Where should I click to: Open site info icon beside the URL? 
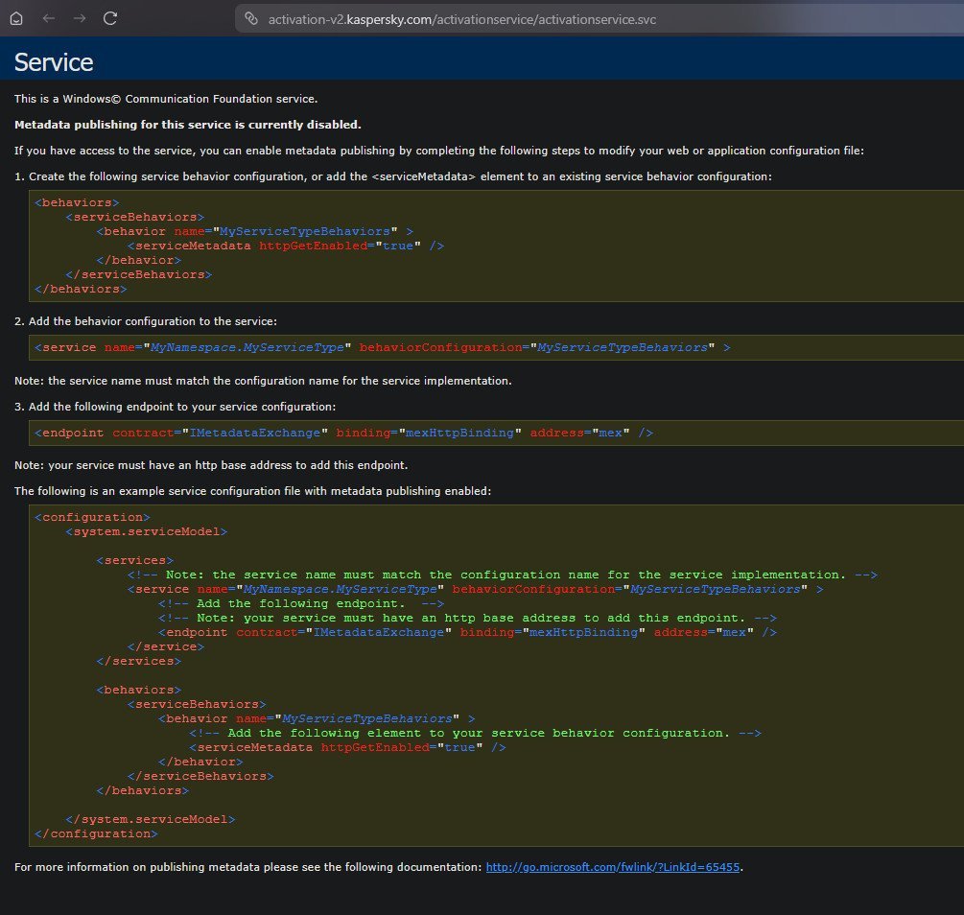(251, 18)
